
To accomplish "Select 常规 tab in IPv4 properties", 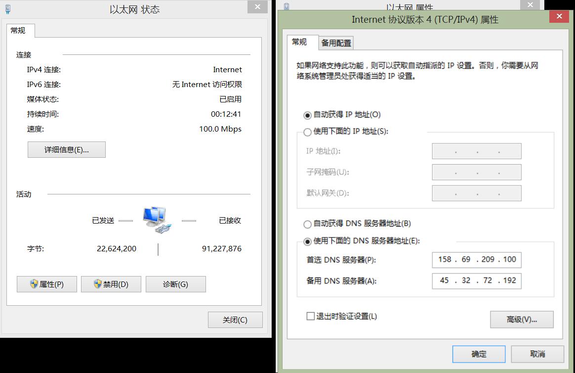I will coord(299,42).
